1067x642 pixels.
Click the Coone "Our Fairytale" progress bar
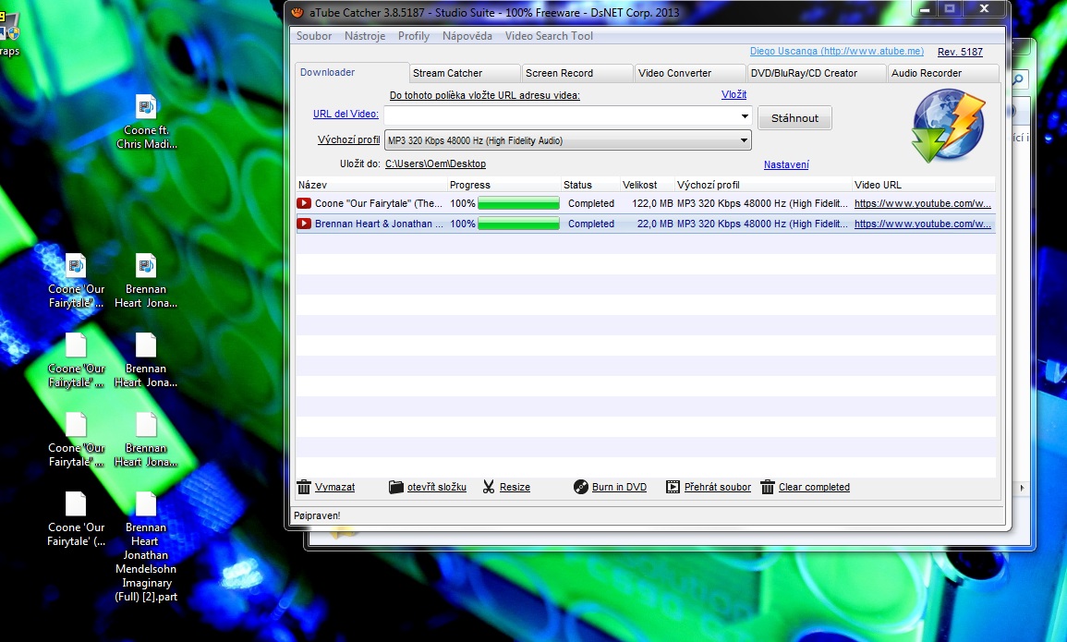pyautogui.click(x=518, y=203)
